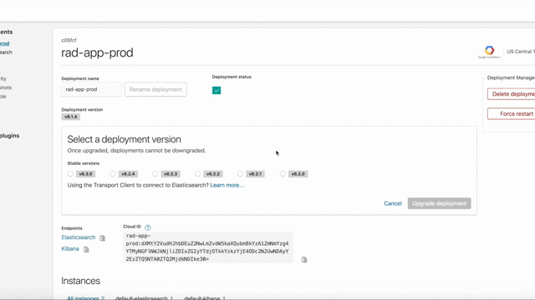Click the Rename deployment button
535x300 pixels.
click(155, 89)
